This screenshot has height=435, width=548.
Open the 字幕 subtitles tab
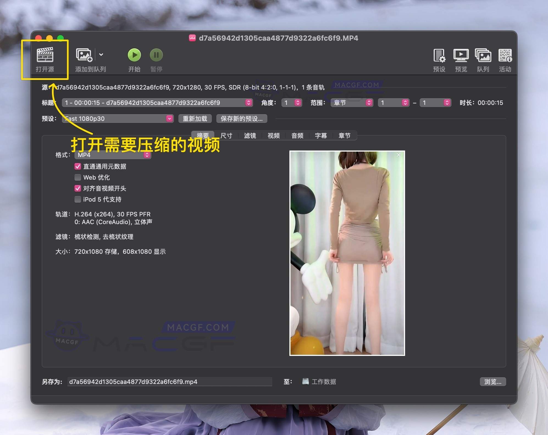[321, 135]
